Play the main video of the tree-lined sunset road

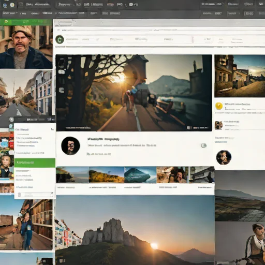tap(134, 93)
